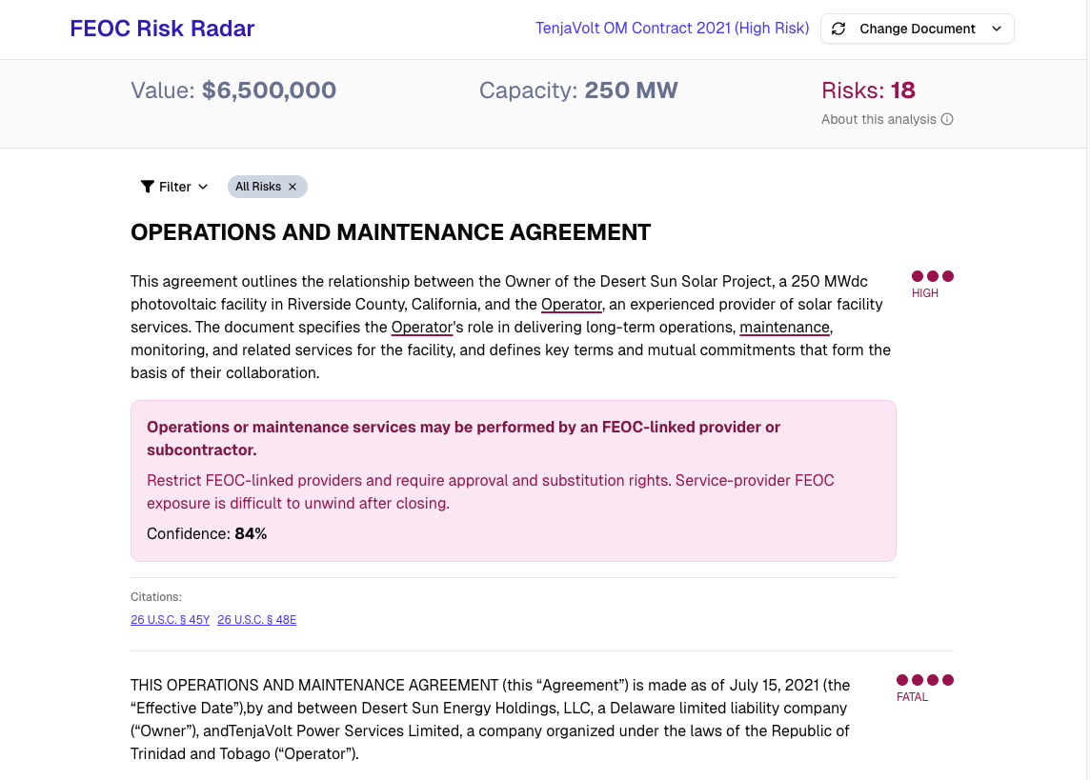Click the FATAL severity dots indicator
Viewport: 1090px width, 780px height.
[x=924, y=680]
